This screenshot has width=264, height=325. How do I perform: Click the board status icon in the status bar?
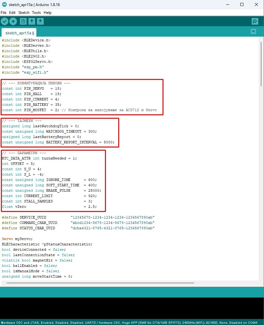click(x=2, y=322)
